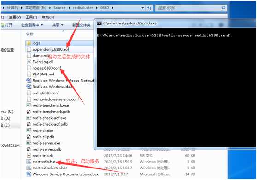Screen dimensions: 257x180
Task: Click the cmd.exe window title icon
Action: (99, 23)
